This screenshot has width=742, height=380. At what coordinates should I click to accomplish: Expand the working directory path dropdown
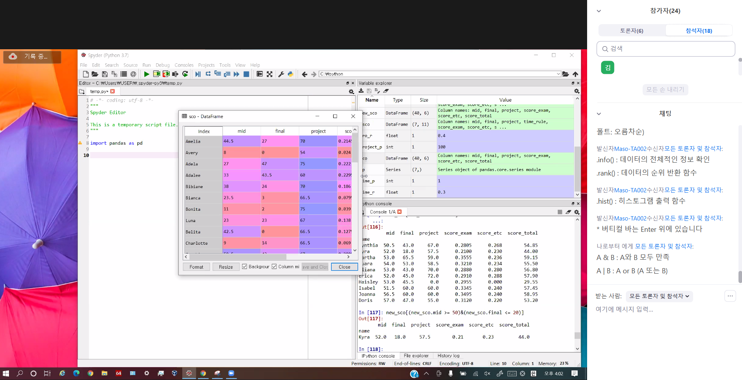tap(558, 74)
